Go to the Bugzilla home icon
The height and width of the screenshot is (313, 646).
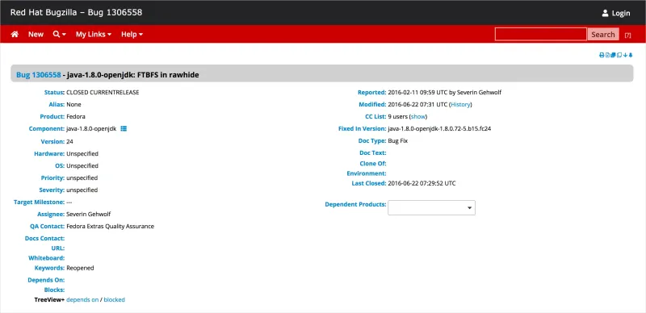pyautogui.click(x=15, y=34)
